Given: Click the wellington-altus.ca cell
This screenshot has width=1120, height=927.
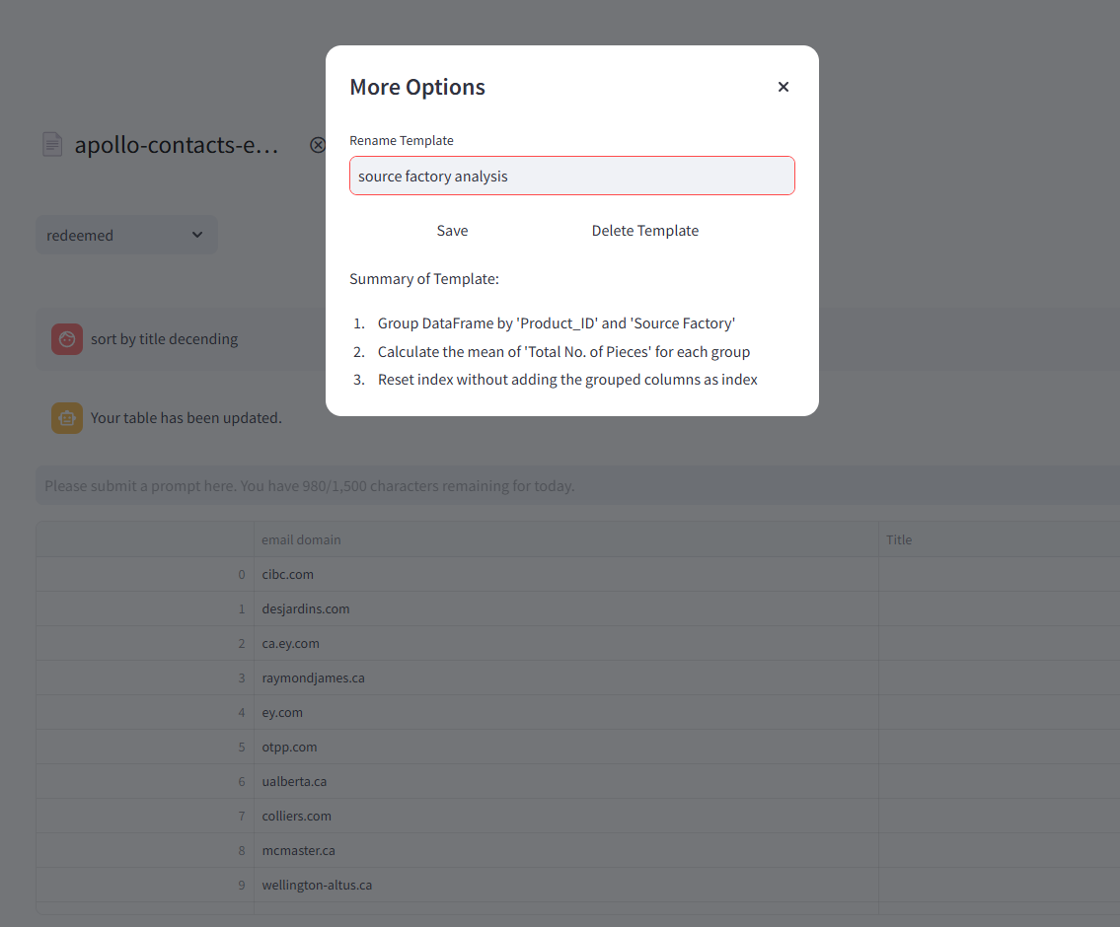Looking at the screenshot, I should point(317,886).
